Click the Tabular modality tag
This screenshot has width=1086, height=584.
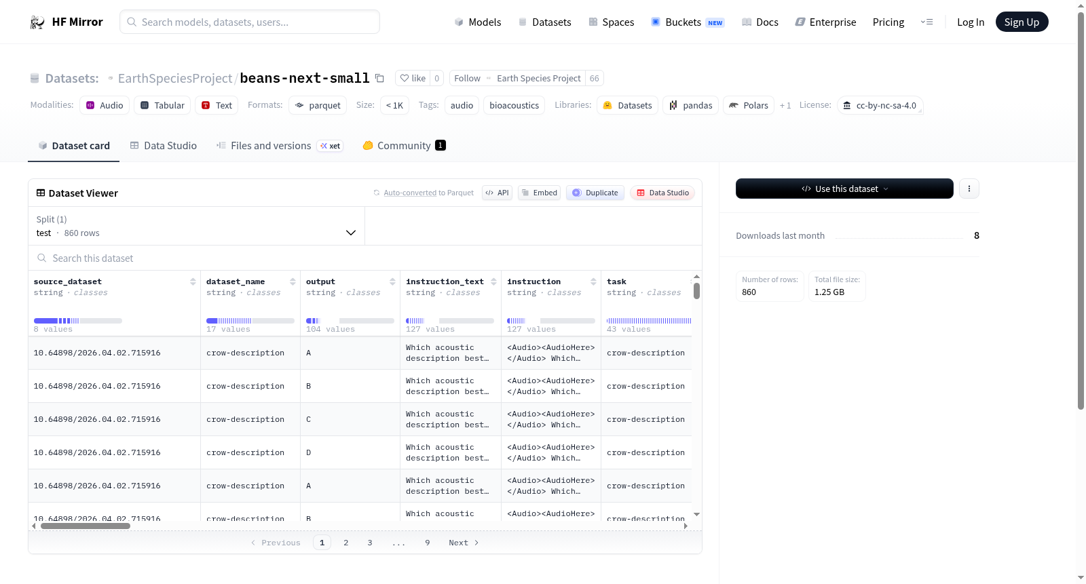click(162, 105)
